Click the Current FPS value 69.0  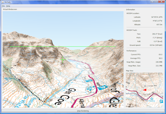pos(161,54)
